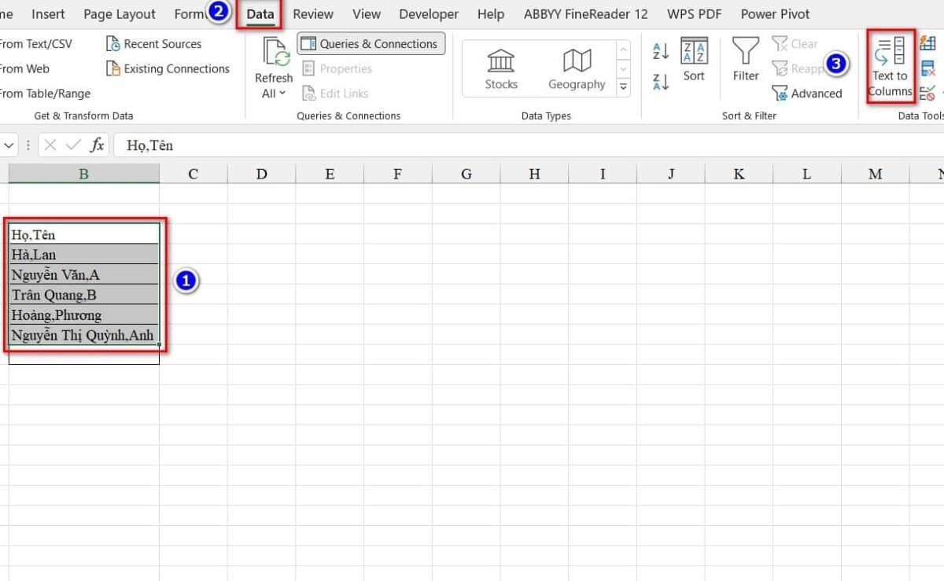Image resolution: width=944 pixels, height=581 pixels.
Task: Open the Name Box dropdown arrow
Action: coord(9,145)
